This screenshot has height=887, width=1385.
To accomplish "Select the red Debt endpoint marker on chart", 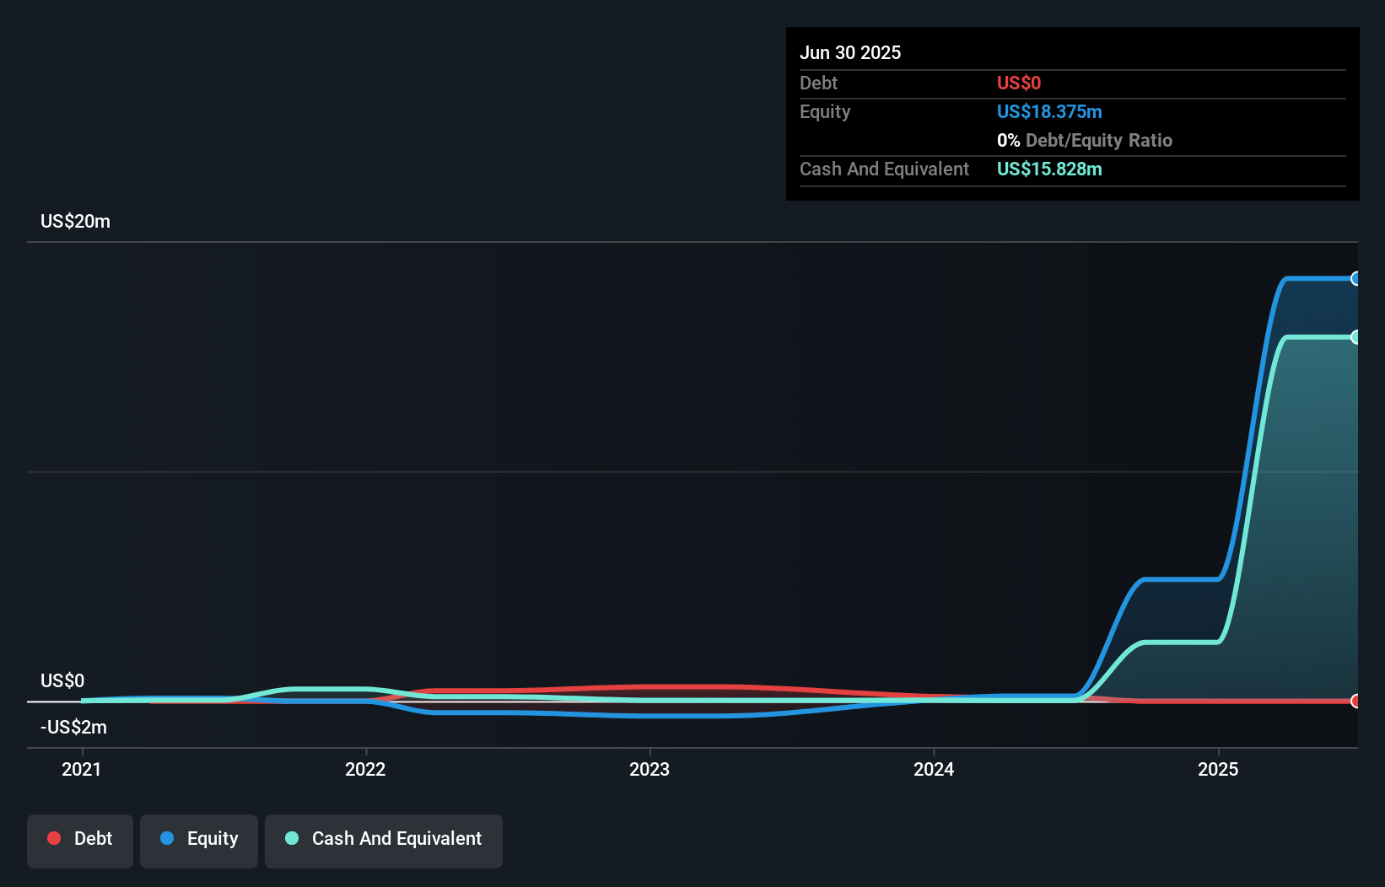I will 1355,701.
